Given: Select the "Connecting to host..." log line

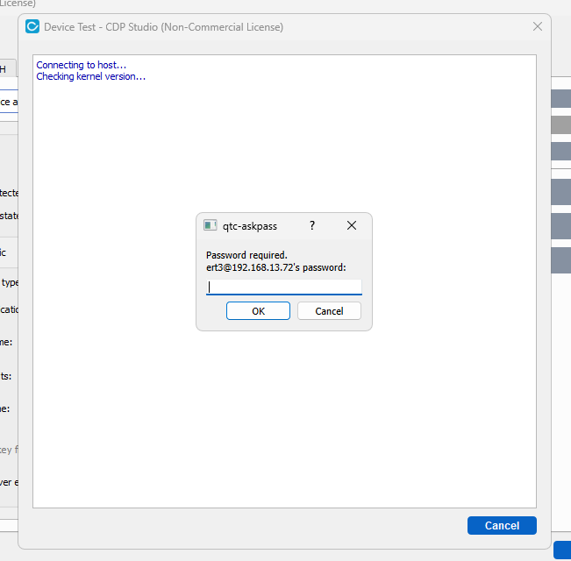Looking at the screenshot, I should click(x=82, y=65).
